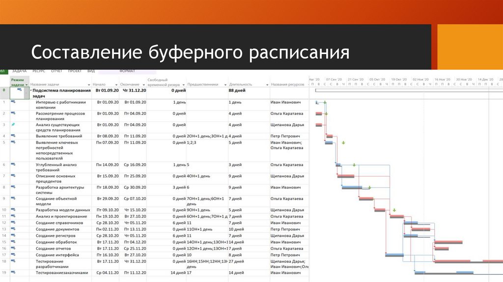Viewport: 503px width, 282px height.
Task: Click task mode icon for 'Создание обработок'
Action: click(13, 242)
